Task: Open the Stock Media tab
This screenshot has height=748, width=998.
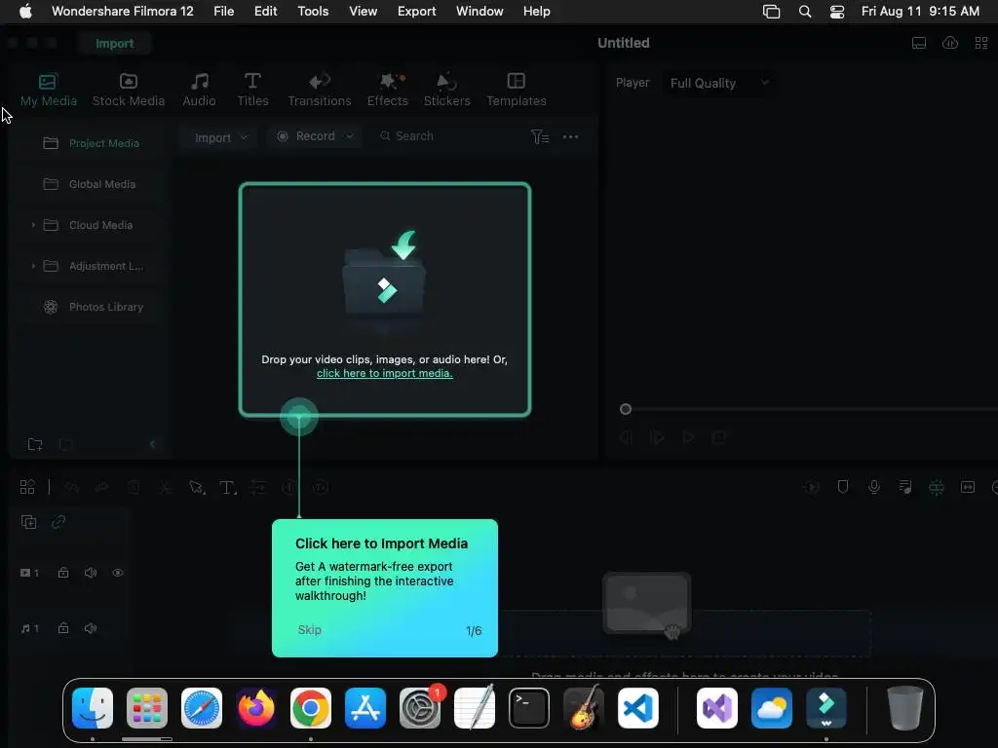Action: (x=129, y=90)
